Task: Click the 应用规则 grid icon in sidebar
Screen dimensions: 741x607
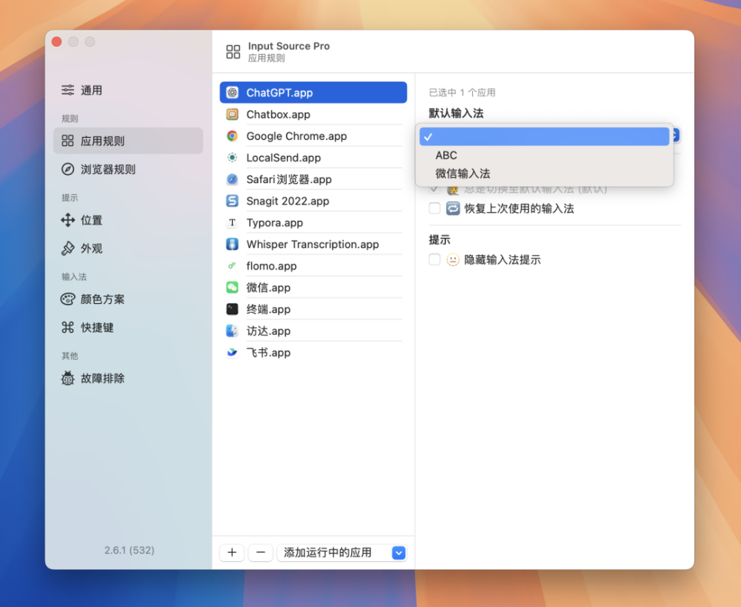Action: click(67, 140)
